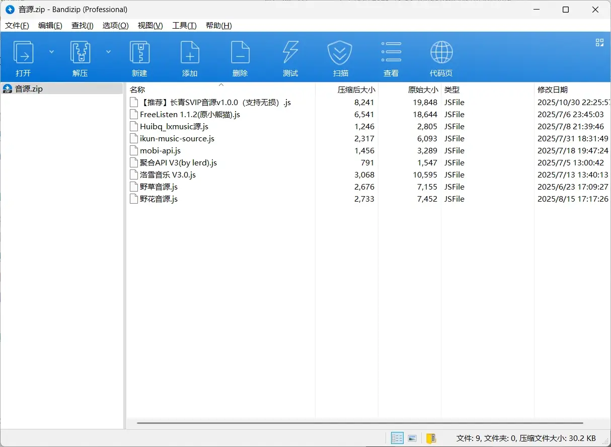Sort by the 类型 column header
The height and width of the screenshot is (447, 611).
point(488,90)
